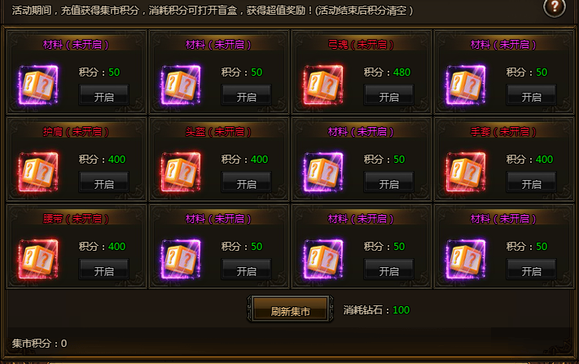Click the red 手套 blind box icon
The image size is (579, 364).
tap(466, 172)
